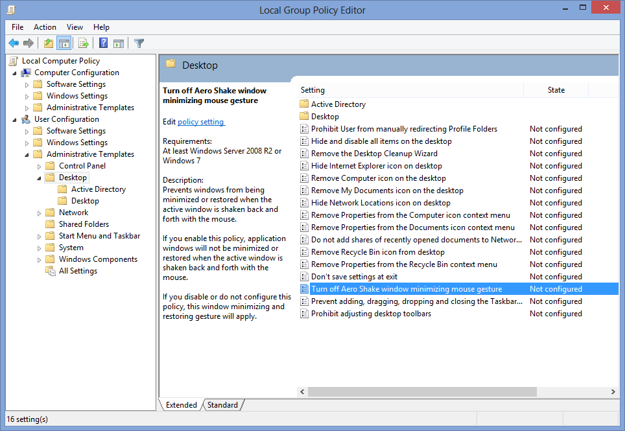Select Turn off Aero Shake window minimizing row
The image size is (625, 431).
point(458,289)
